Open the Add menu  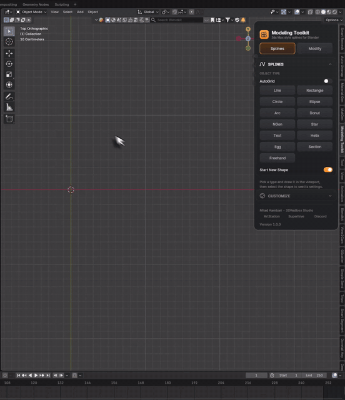pyautogui.click(x=80, y=12)
